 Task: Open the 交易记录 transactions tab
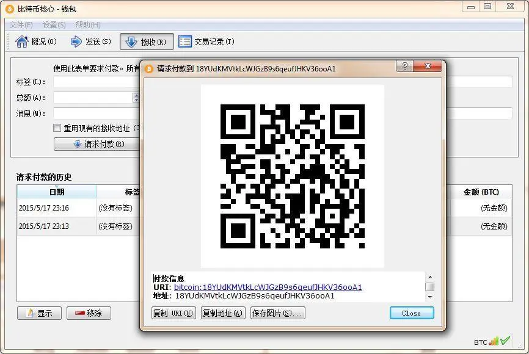tap(206, 42)
